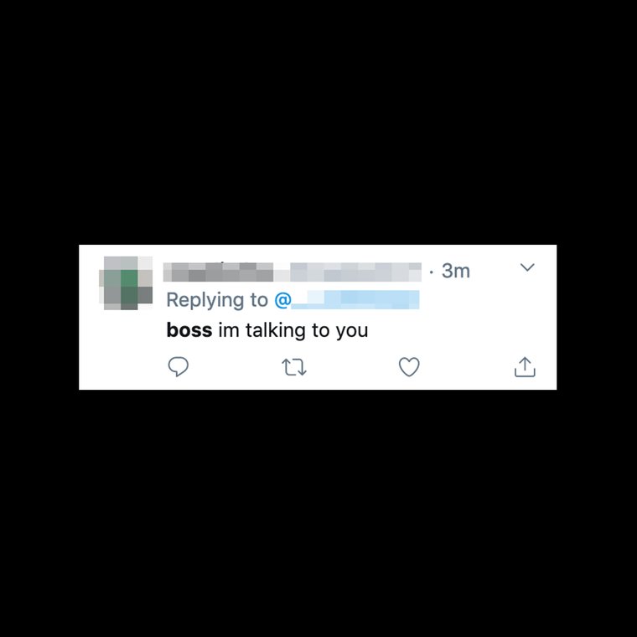Click the Replying to label
The height and width of the screenshot is (637, 637).
[x=217, y=301]
